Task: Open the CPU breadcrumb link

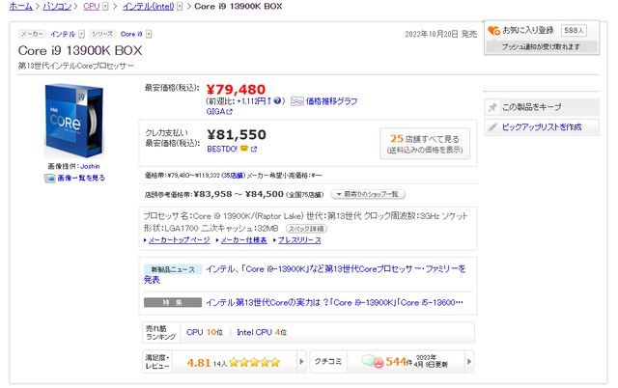Action: 92,7
